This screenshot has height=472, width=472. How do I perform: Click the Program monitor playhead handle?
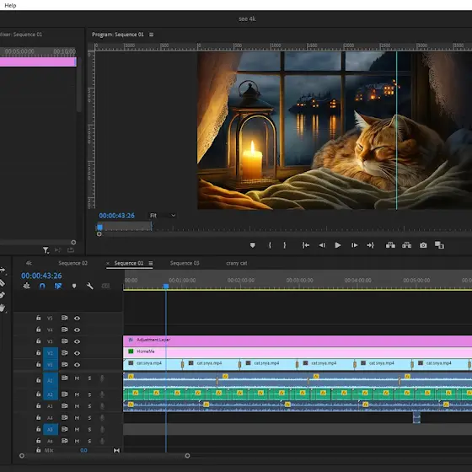[100, 228]
